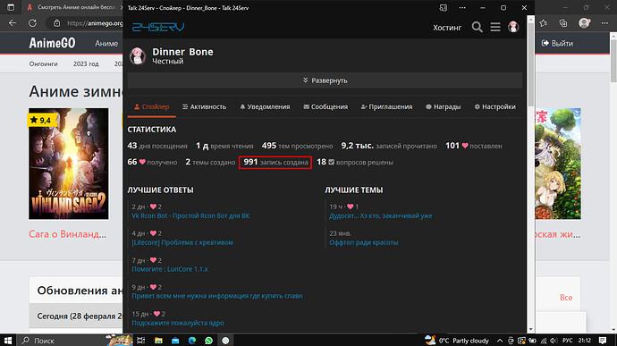Expand the profile with Развернуть
This screenshot has height=346, width=617.
[325, 80]
